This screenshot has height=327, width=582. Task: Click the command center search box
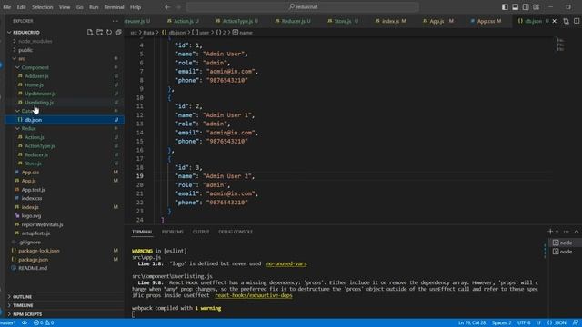(303, 7)
